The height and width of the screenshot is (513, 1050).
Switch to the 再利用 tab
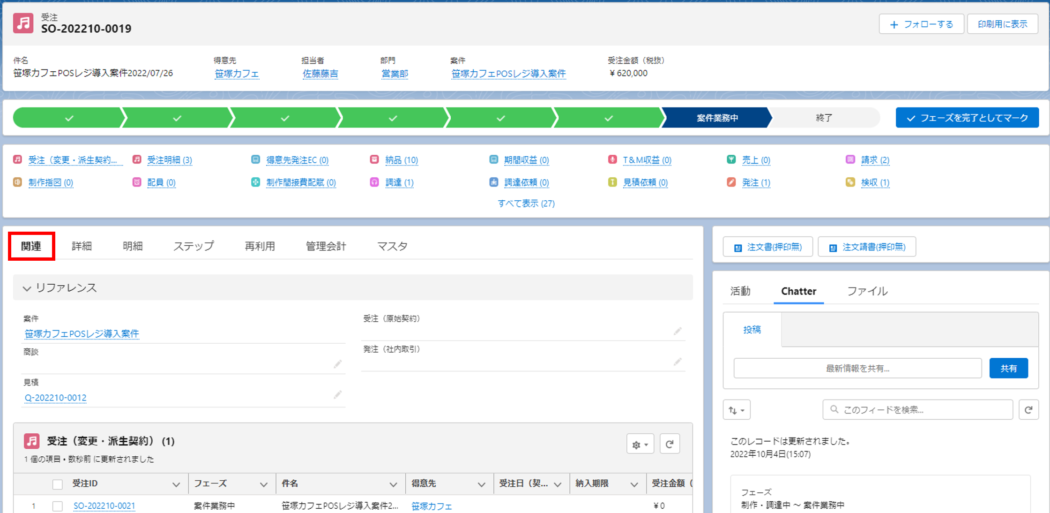[260, 246]
